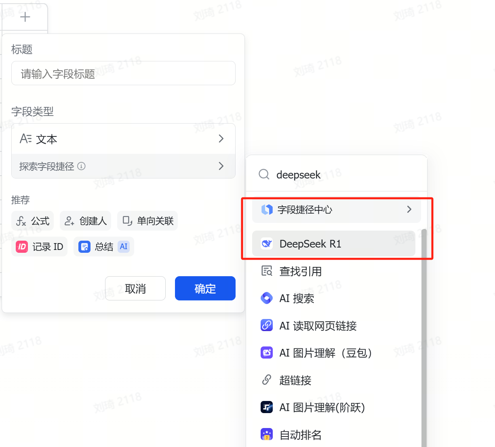Image resolution: width=495 pixels, height=447 pixels.
Task: Pick the 公式 recommended field type
Action: (x=33, y=221)
